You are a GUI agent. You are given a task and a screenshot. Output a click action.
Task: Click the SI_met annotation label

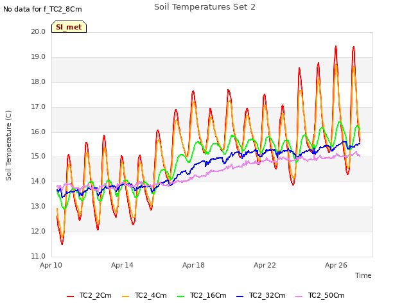[69, 27]
